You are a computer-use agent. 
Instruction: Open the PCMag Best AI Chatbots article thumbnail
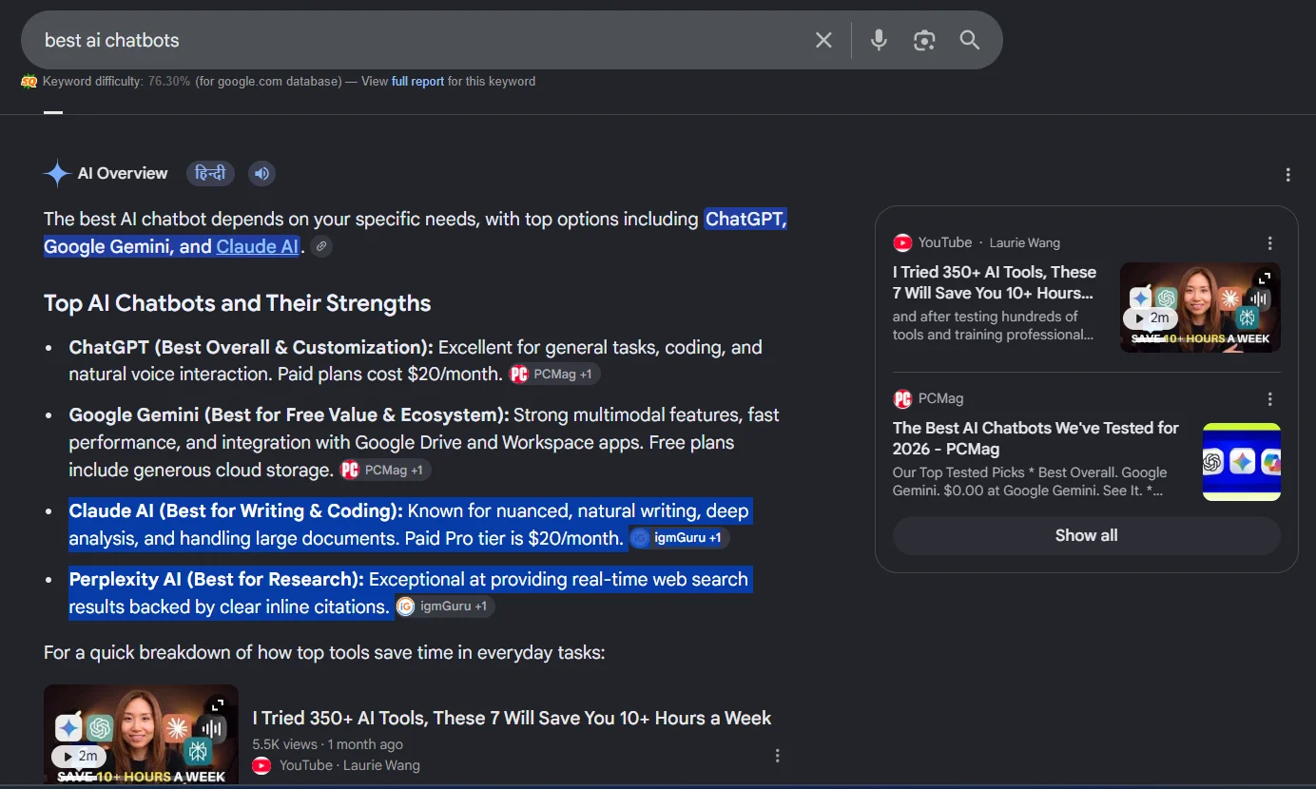1241,462
